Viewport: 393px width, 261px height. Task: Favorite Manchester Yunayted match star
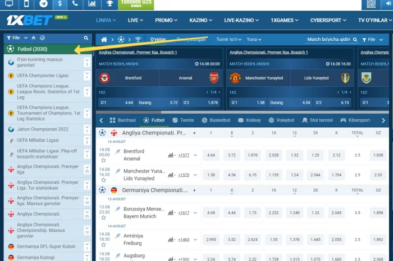(103, 180)
